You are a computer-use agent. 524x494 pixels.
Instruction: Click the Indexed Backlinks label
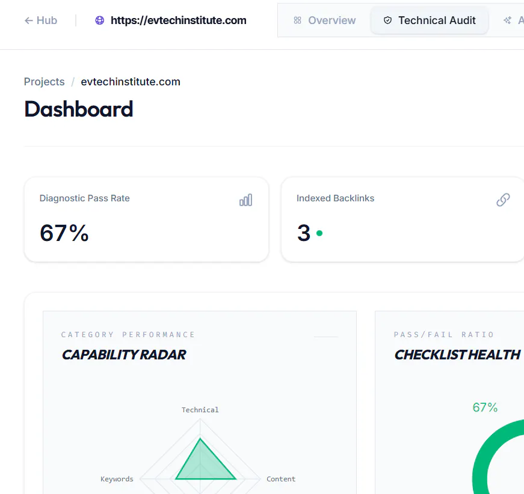point(335,198)
